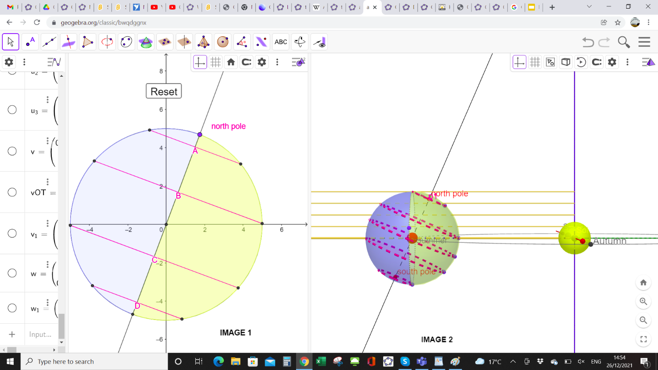Toggle visibility circle of v
Screen dimensions: 658x370
(12, 151)
